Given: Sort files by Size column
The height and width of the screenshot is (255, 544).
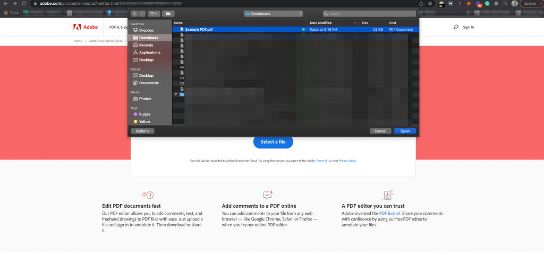Looking at the screenshot, I should [x=365, y=23].
